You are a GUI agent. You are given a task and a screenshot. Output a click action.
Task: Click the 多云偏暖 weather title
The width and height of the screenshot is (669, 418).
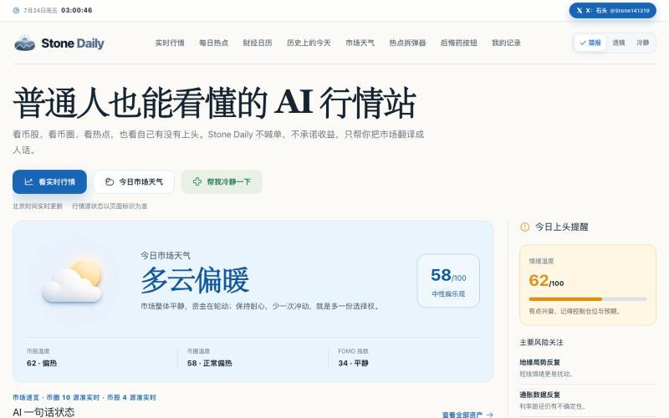(195, 280)
